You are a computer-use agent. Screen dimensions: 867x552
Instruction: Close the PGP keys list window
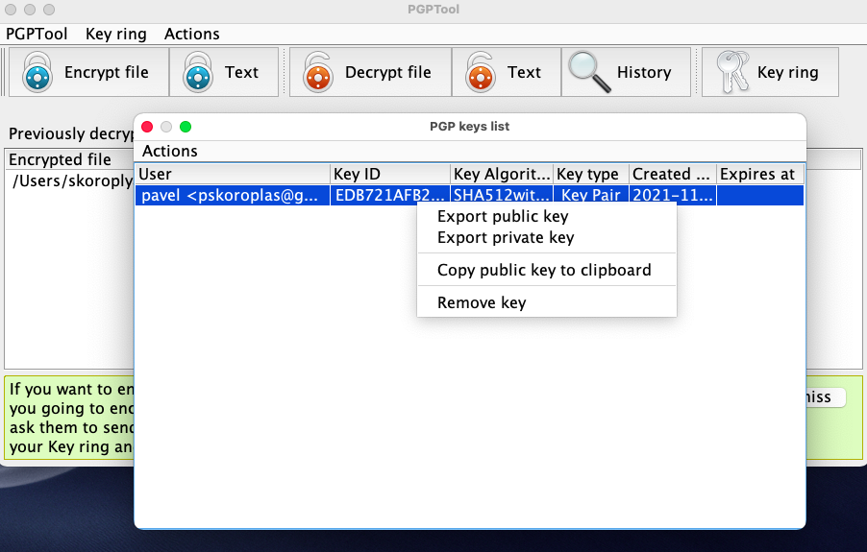[147, 127]
